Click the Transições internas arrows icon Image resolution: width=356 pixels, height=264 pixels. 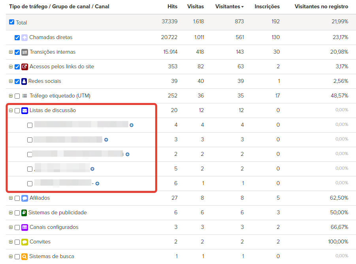click(x=24, y=52)
